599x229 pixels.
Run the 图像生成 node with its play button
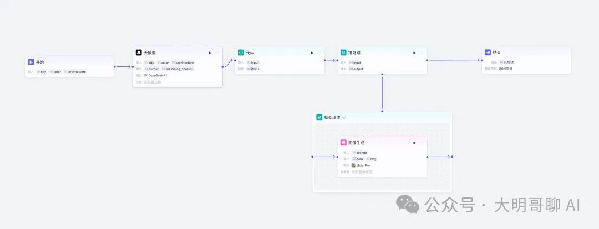414,142
